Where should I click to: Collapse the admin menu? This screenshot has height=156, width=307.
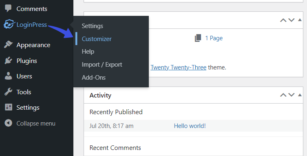30,123
